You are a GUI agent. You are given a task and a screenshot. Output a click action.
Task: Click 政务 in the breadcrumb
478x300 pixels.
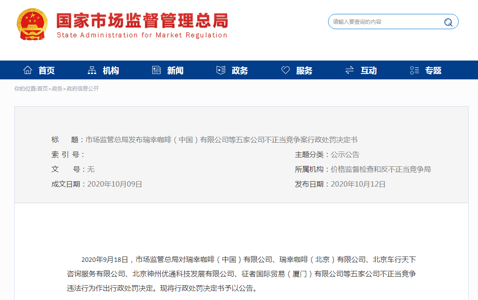57,89
